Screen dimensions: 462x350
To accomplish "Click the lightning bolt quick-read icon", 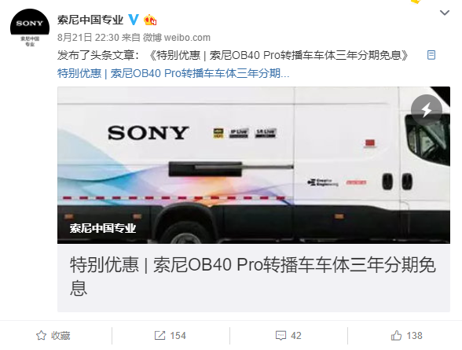I will pos(427,110).
